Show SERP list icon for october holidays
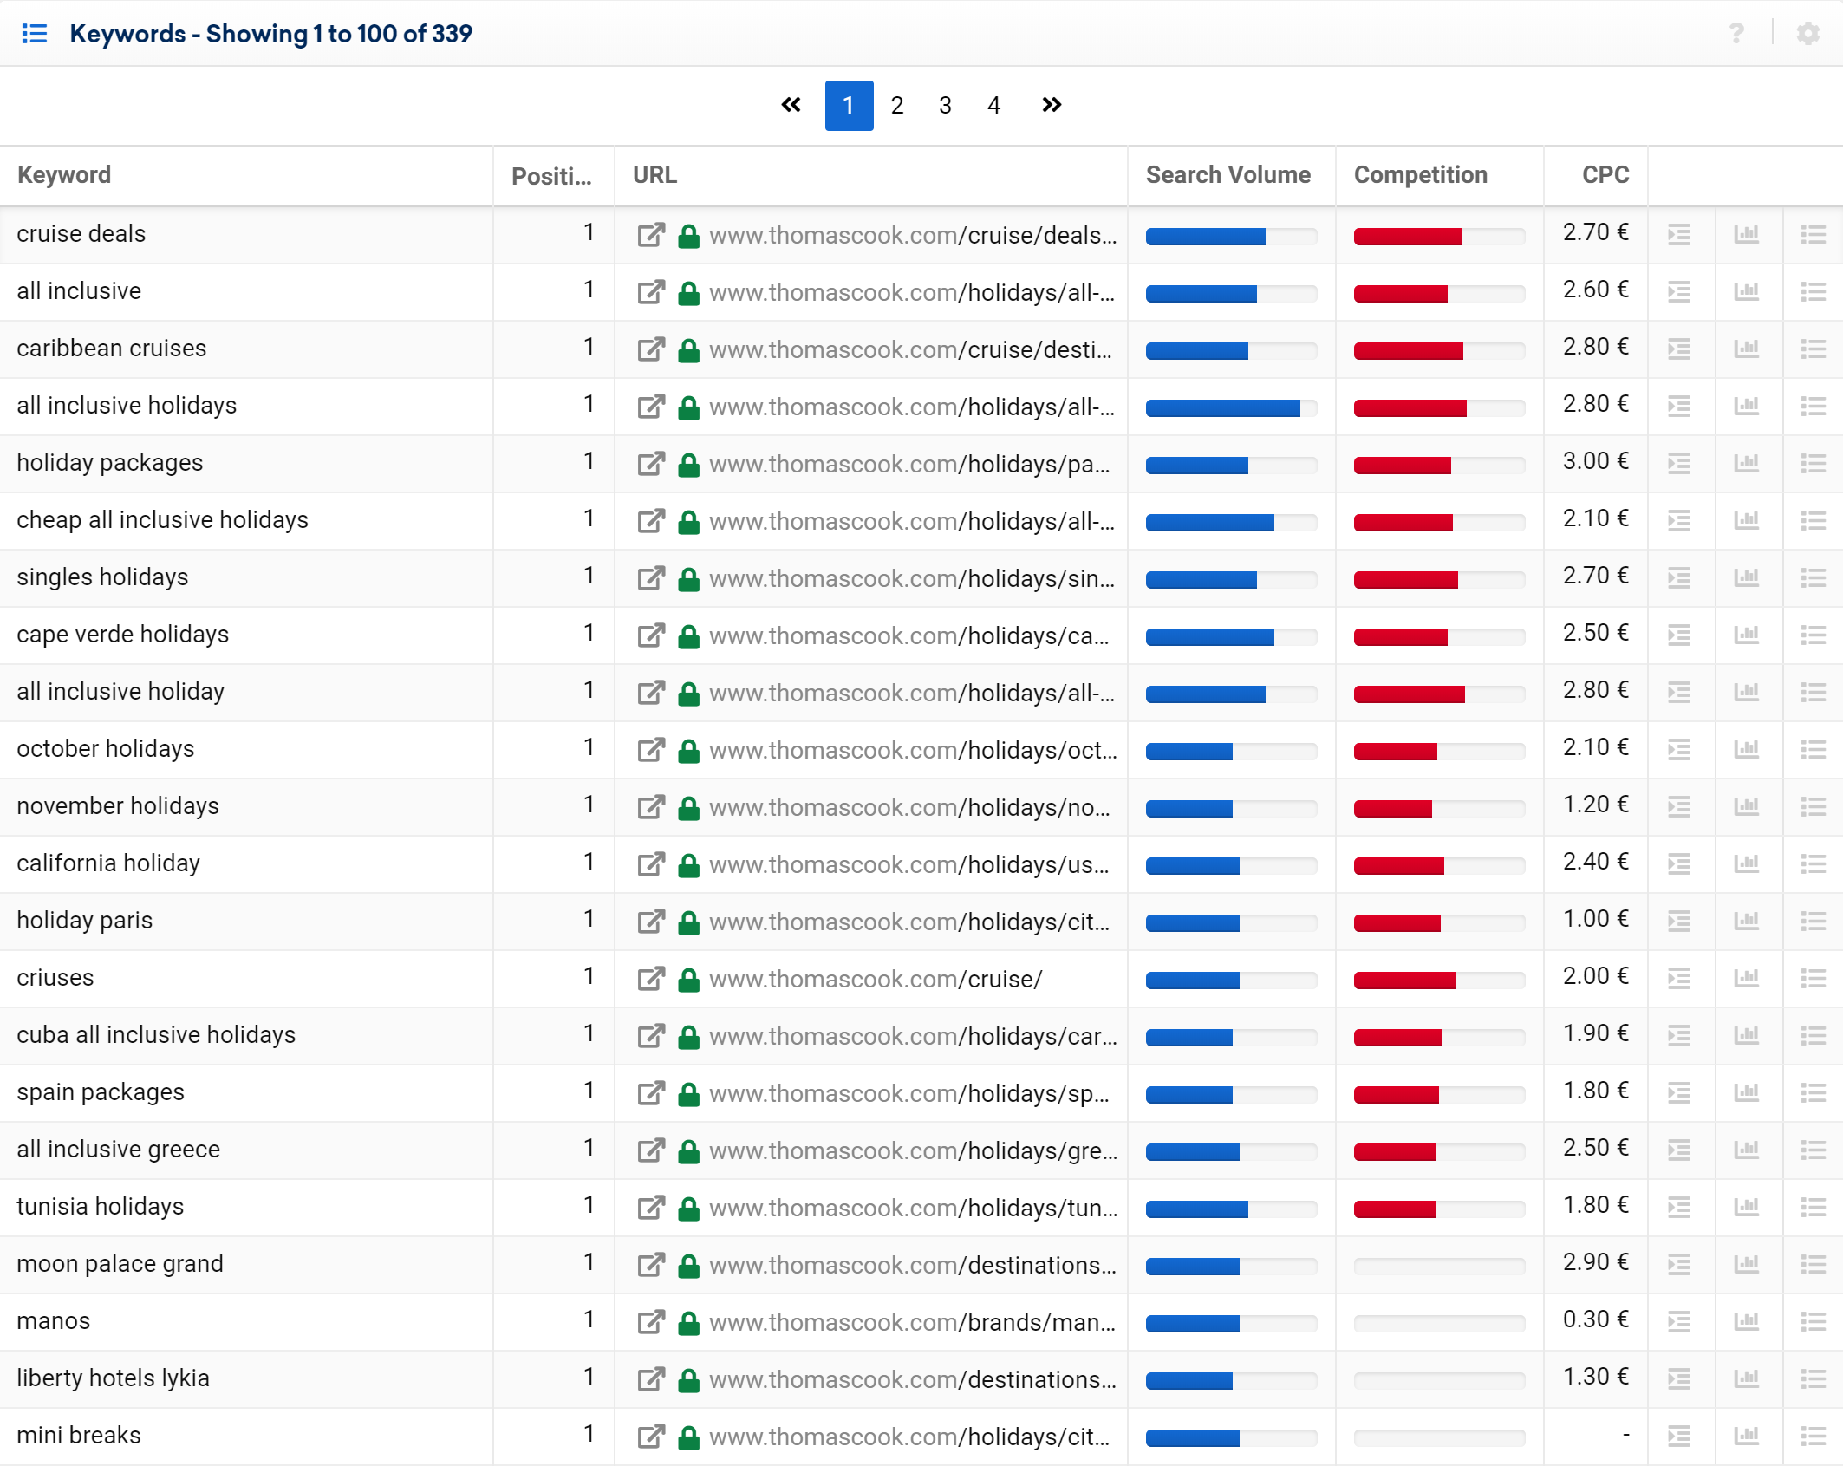1843x1466 pixels. click(1679, 750)
